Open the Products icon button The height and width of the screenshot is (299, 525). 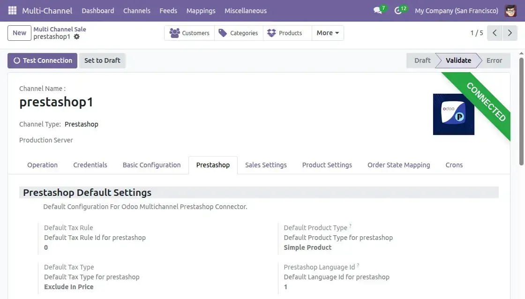[271, 33]
